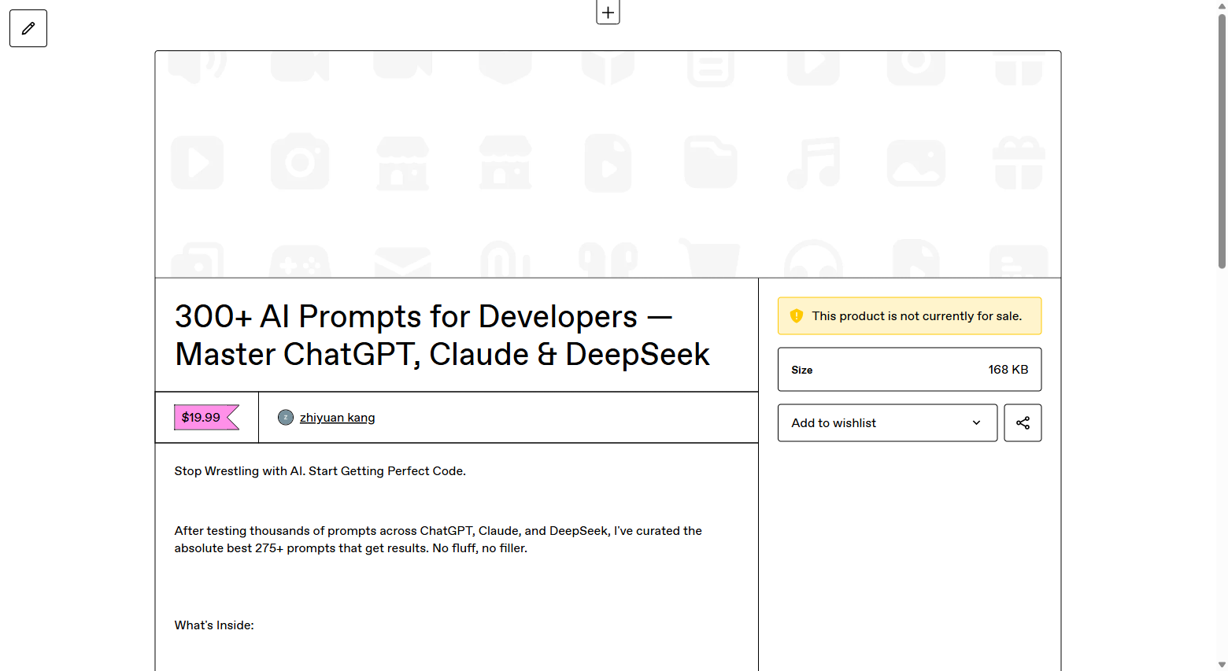This screenshot has height=671, width=1228.
Task: Click the page vertical scrollbar thumb
Action: (x=1222, y=142)
